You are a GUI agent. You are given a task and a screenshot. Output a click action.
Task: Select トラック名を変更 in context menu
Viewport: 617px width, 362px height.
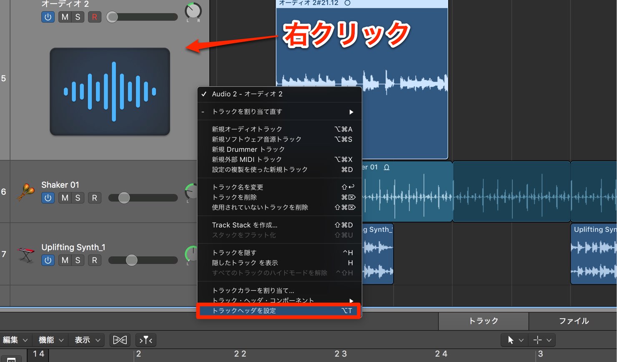[x=279, y=187]
